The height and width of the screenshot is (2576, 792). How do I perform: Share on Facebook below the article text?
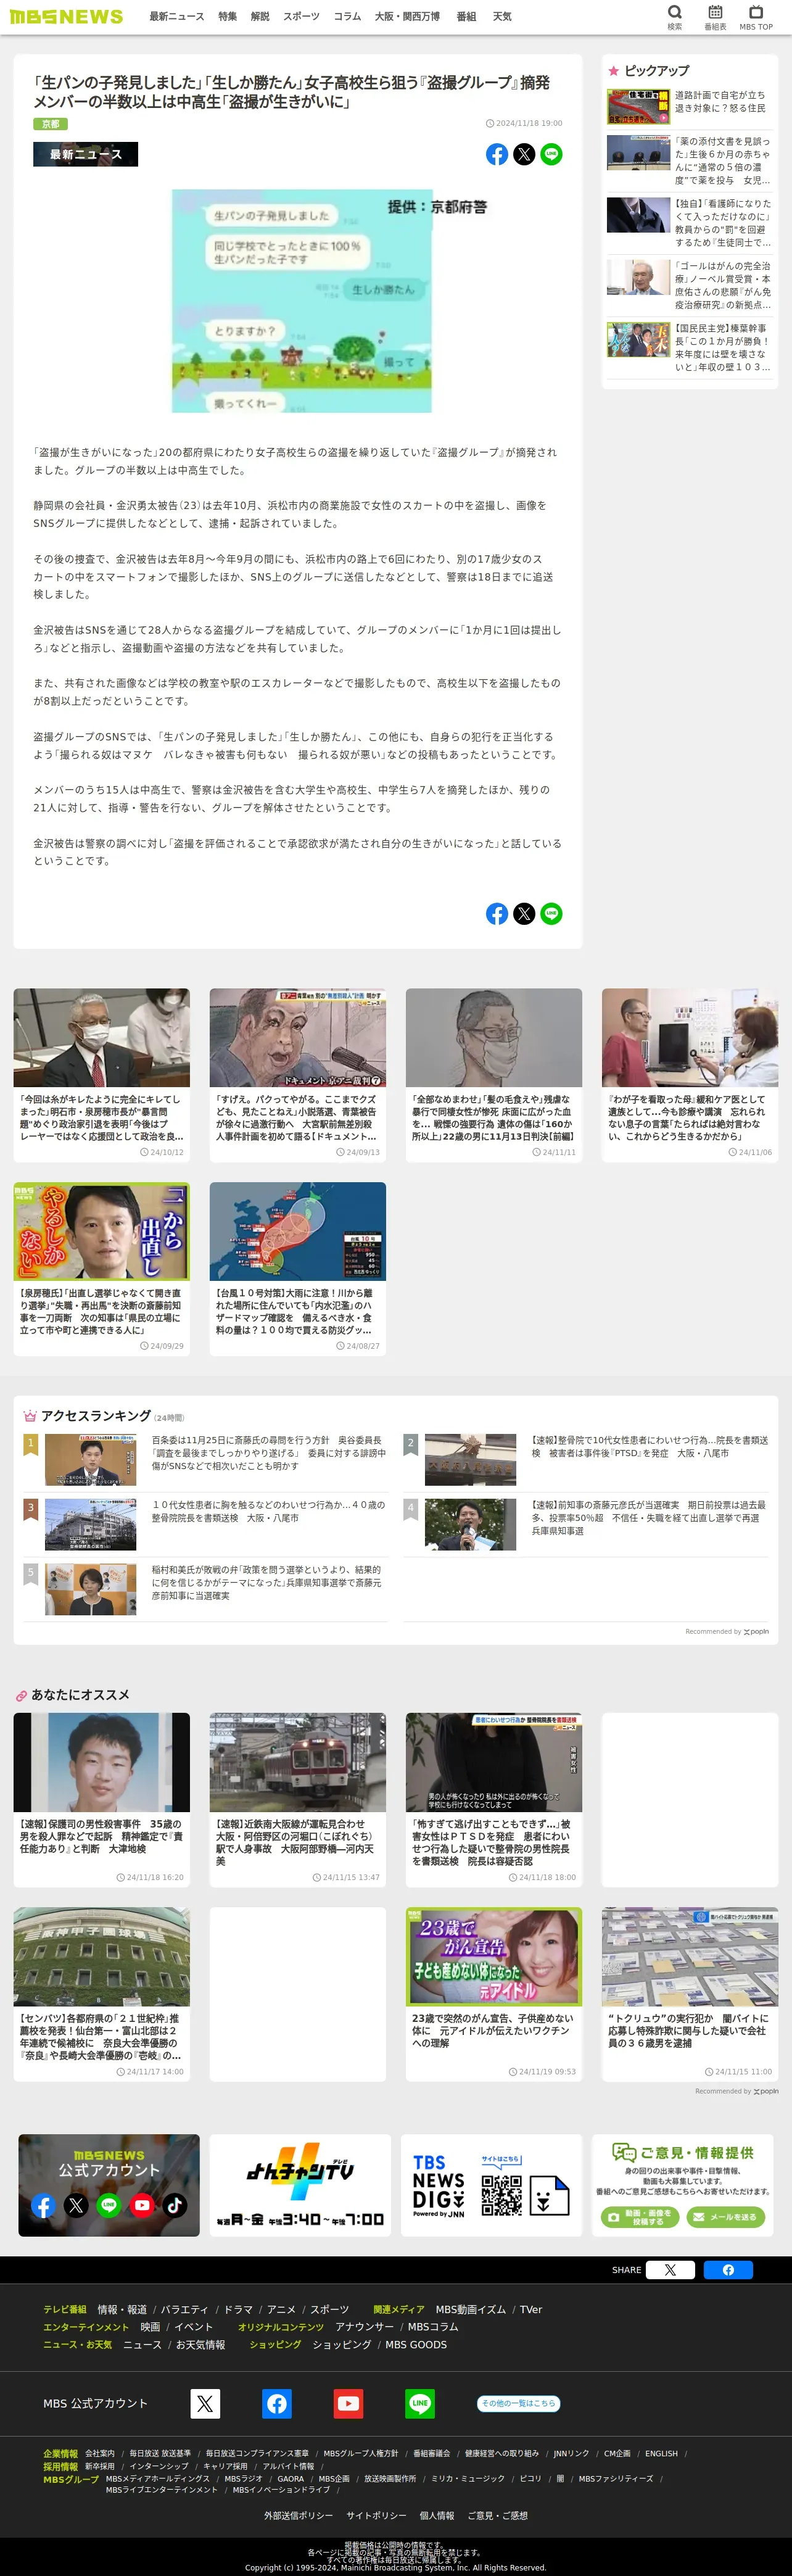click(497, 913)
